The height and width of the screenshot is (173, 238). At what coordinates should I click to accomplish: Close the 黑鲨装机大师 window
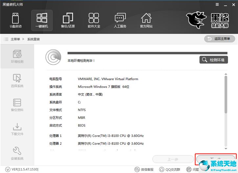point(234,5)
